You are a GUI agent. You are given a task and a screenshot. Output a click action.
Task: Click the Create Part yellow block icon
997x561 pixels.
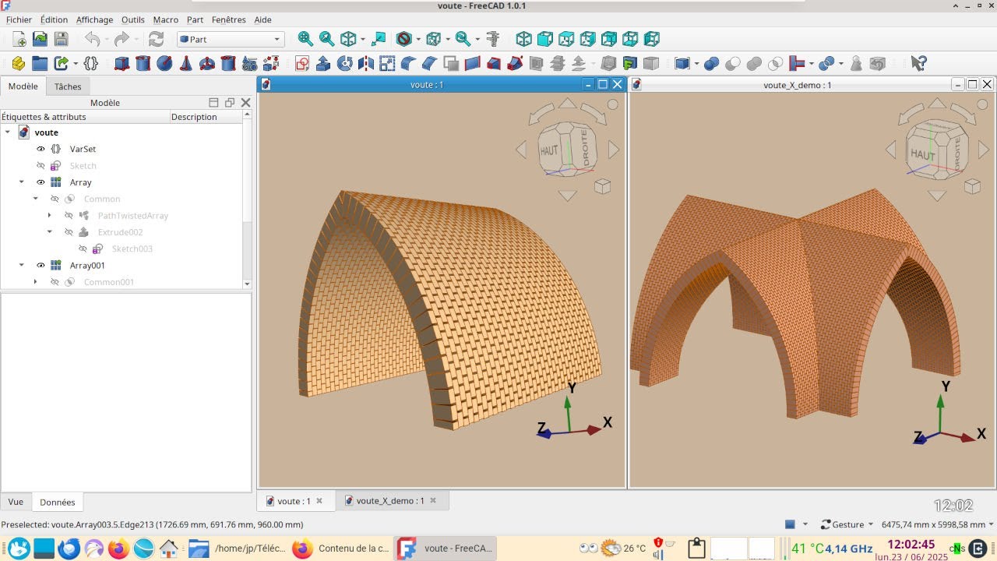(19, 63)
